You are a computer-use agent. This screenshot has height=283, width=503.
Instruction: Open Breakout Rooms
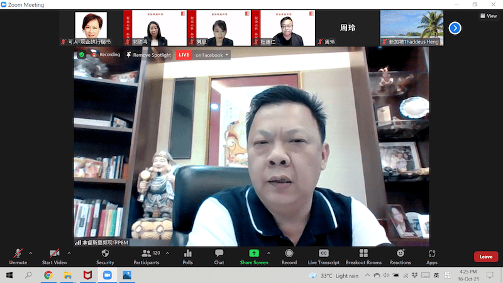pos(363,257)
